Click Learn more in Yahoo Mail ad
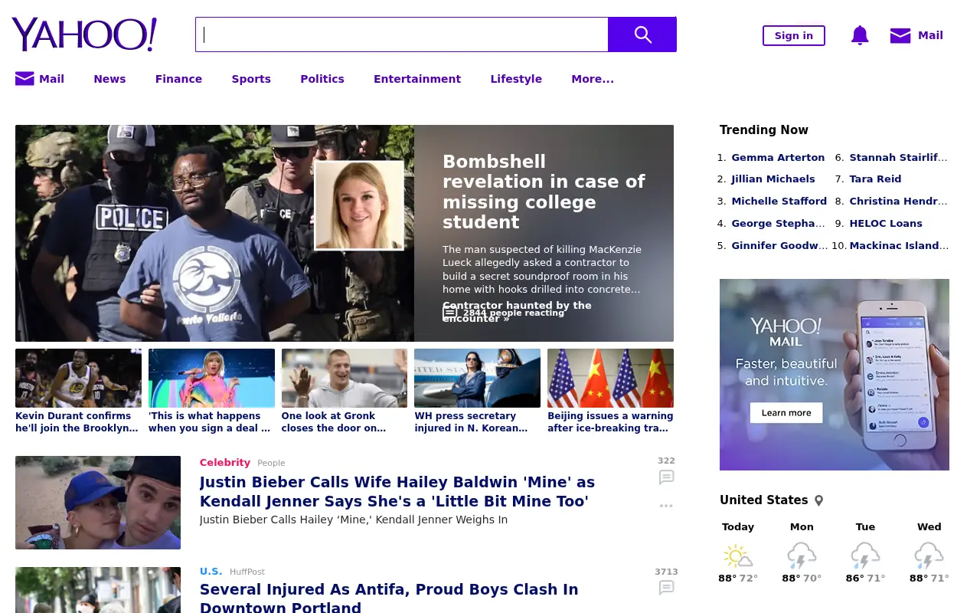 786,413
